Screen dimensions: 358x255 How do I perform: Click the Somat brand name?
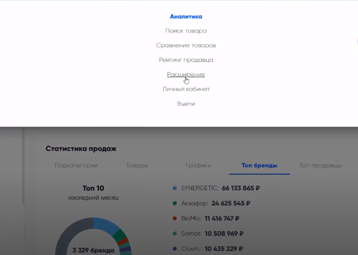[x=192, y=233]
